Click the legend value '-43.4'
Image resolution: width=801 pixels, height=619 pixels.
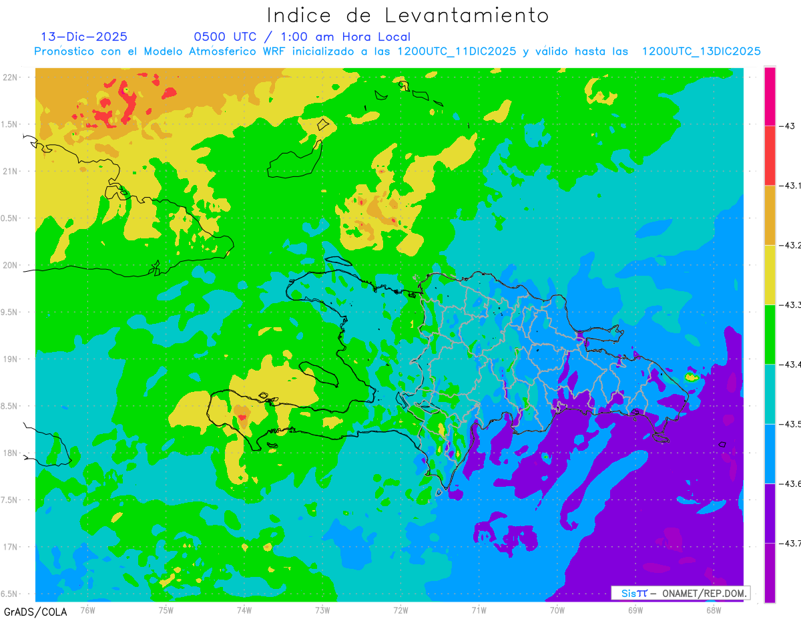coord(790,364)
